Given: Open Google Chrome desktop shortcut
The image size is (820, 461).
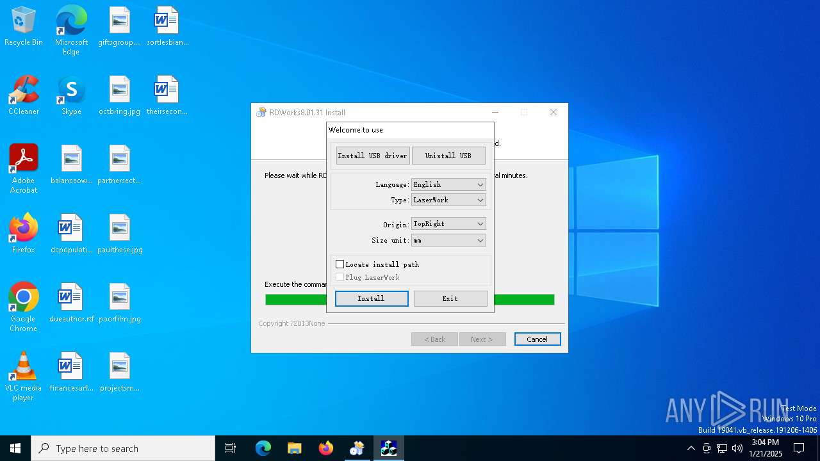Looking at the screenshot, I should [x=24, y=307].
